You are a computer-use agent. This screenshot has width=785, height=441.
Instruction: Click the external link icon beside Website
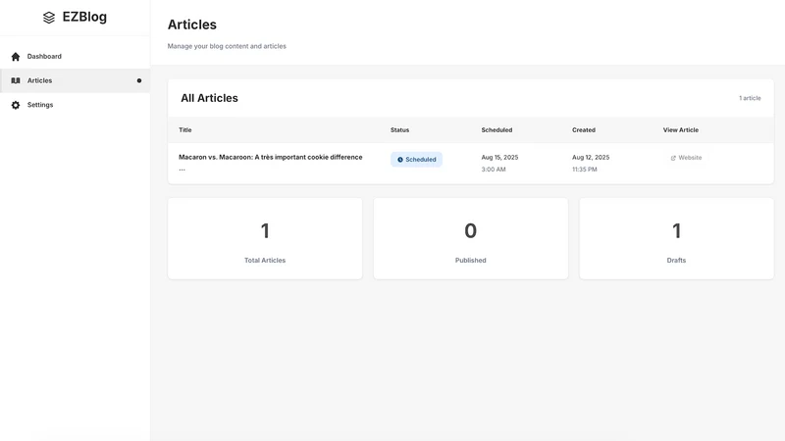pyautogui.click(x=673, y=158)
